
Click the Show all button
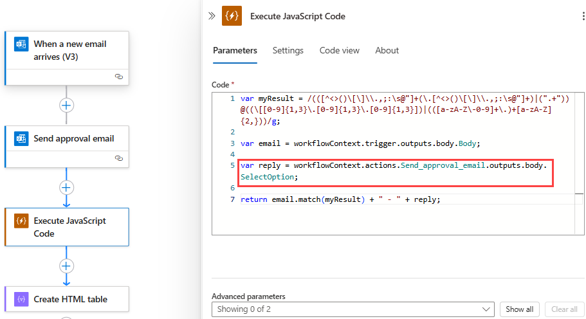tap(519, 309)
